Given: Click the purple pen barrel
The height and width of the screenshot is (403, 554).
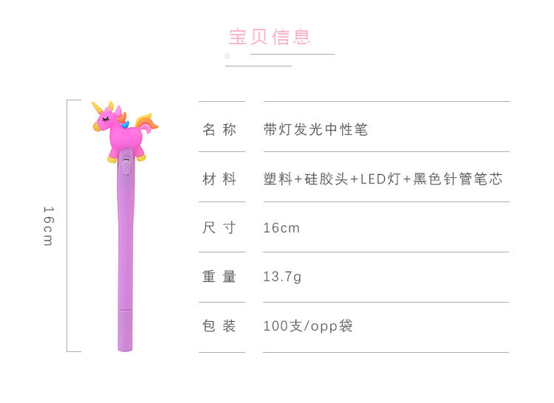Looking at the screenshot, I should pos(126,236).
